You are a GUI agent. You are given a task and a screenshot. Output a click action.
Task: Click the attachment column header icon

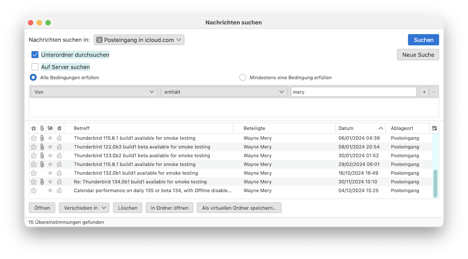(x=42, y=128)
